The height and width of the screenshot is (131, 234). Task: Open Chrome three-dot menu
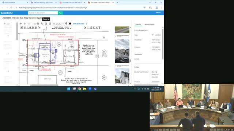coord(161,8)
